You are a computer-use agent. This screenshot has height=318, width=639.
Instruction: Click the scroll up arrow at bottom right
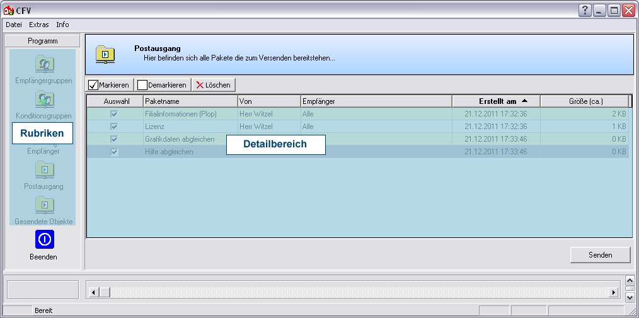point(630,281)
